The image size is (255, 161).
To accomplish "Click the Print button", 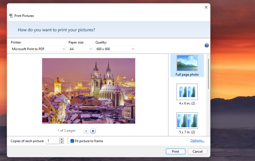I will pyautogui.click(x=175, y=151).
